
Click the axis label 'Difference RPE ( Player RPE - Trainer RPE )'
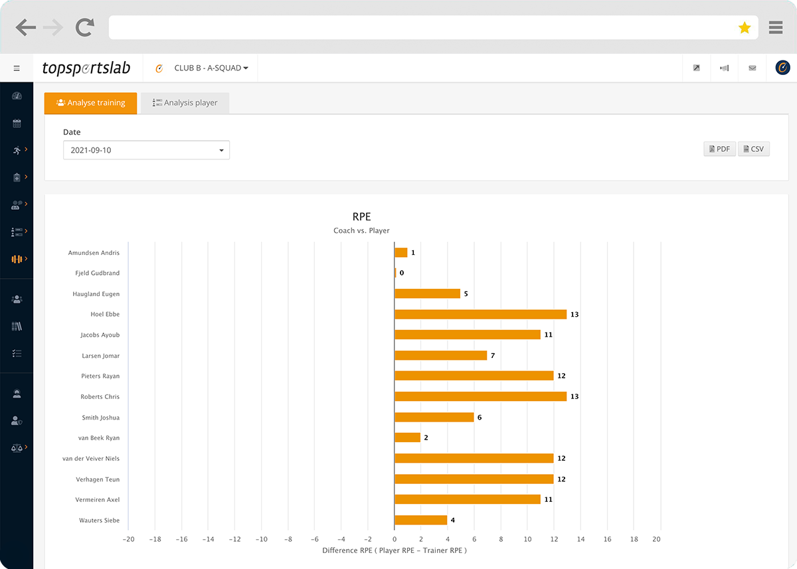(395, 550)
